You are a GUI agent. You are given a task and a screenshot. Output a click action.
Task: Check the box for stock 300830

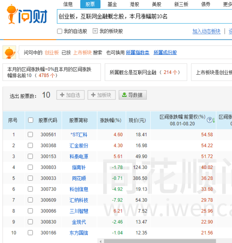(30, 222)
